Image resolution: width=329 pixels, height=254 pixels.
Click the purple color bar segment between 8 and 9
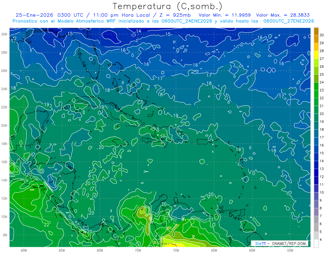[x=316, y=204]
